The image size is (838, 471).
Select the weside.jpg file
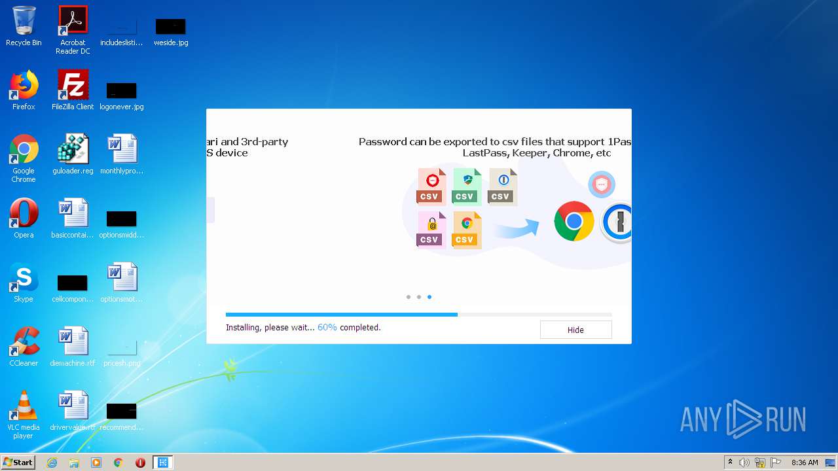[x=171, y=31]
